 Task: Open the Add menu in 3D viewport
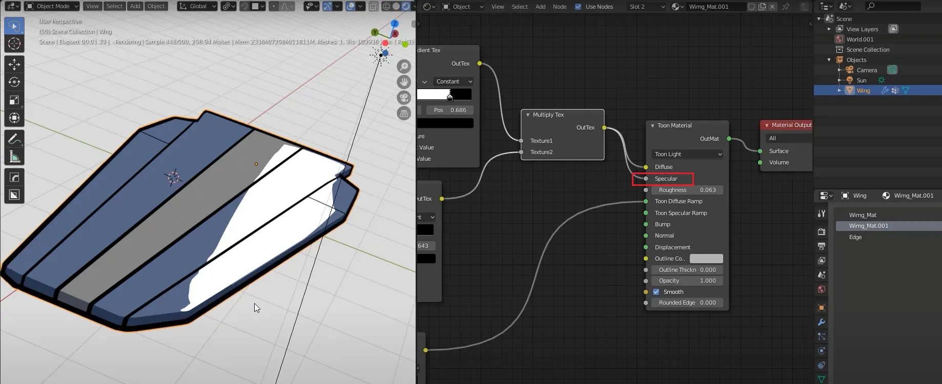pyautogui.click(x=135, y=6)
